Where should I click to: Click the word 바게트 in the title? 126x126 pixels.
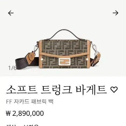91,90
